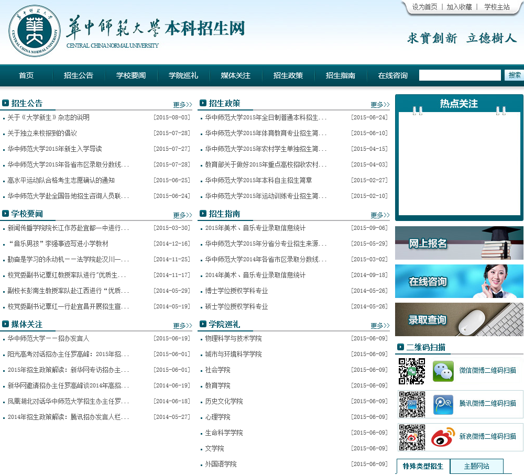524x476 pixels.
Task: Switch to 主题网站 tab
Action: coord(476,467)
